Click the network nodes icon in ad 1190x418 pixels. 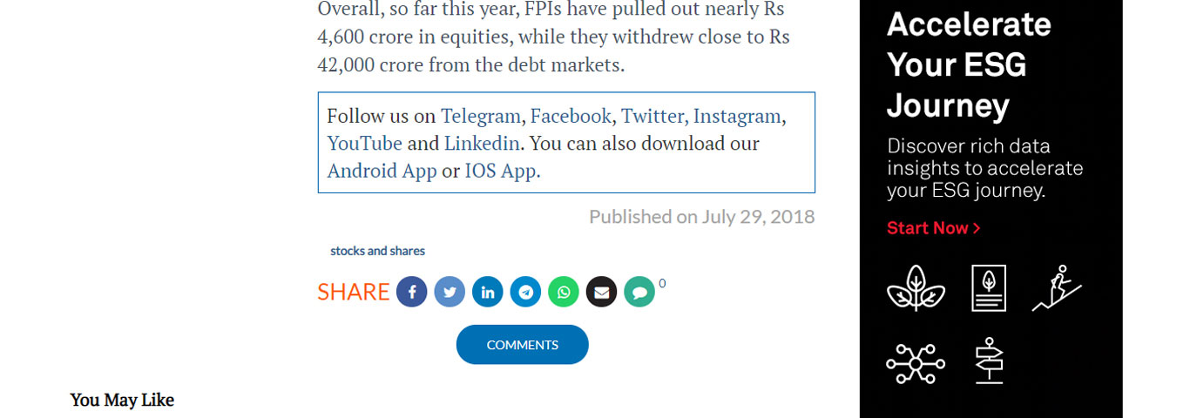tap(916, 361)
